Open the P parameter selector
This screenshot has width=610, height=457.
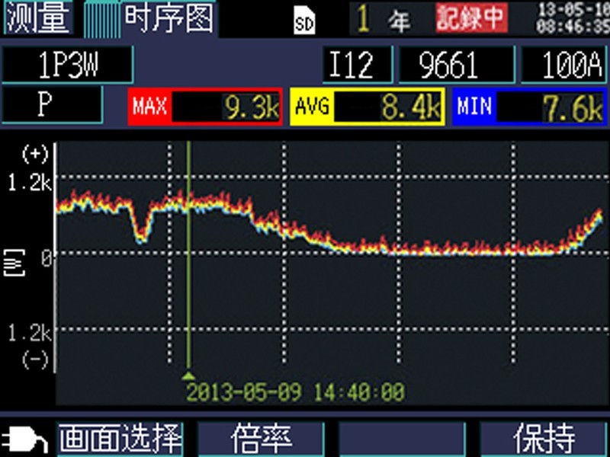coord(51,104)
